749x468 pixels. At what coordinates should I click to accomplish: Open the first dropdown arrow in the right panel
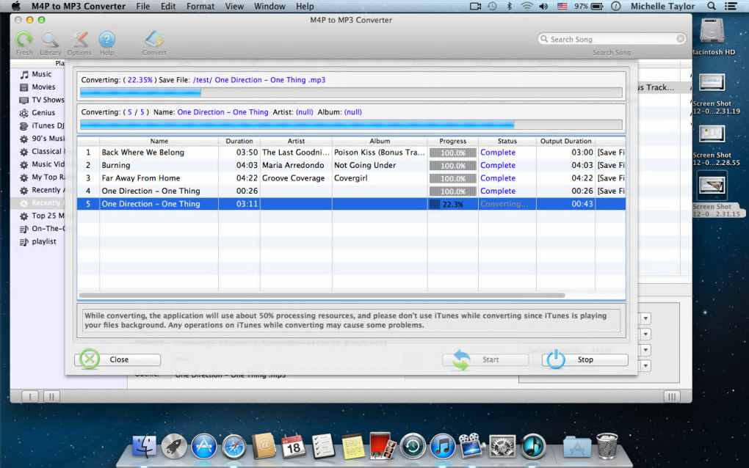645,318
